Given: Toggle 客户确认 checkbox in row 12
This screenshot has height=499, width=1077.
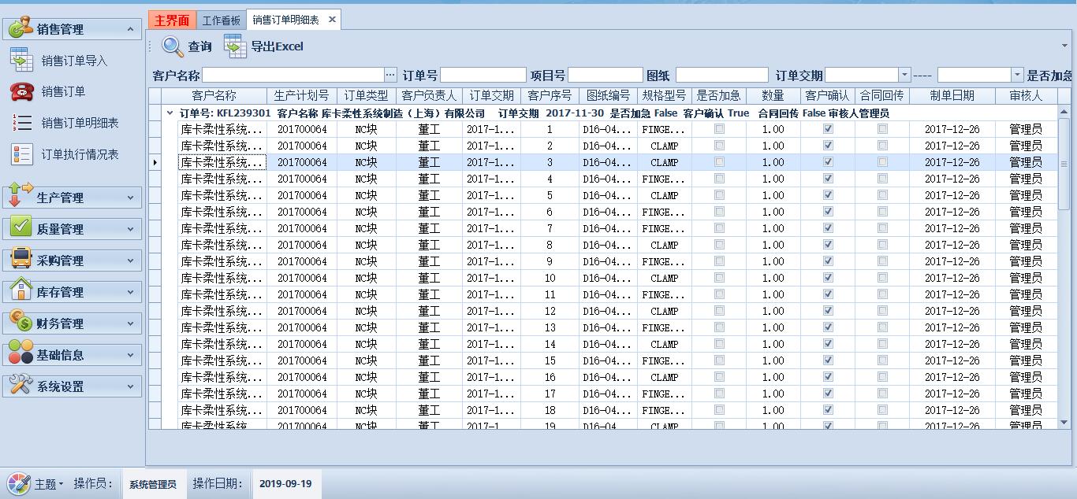Looking at the screenshot, I should coord(828,310).
